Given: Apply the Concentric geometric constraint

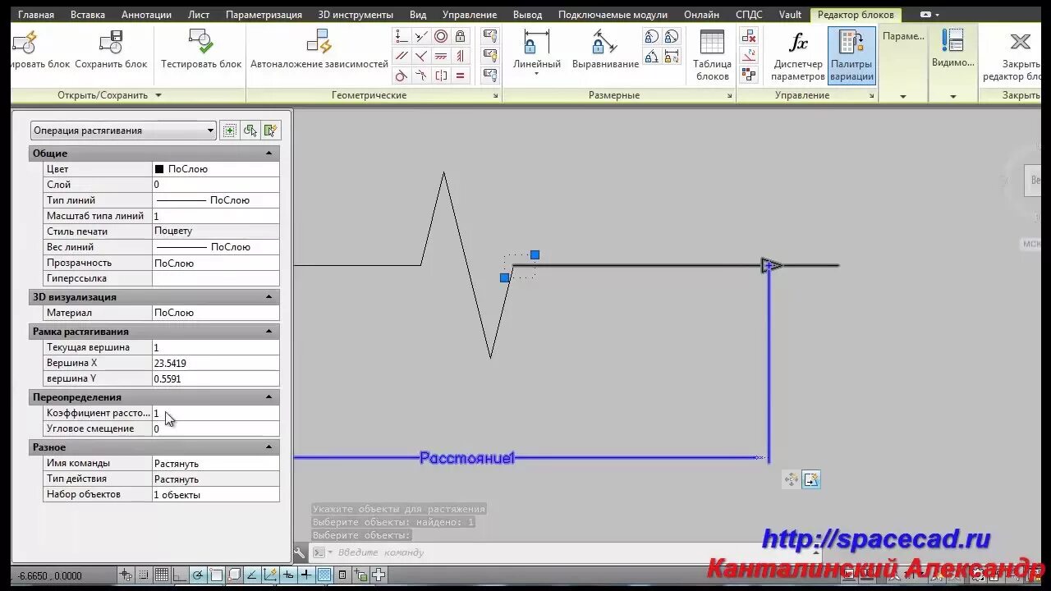Looking at the screenshot, I should 441,36.
